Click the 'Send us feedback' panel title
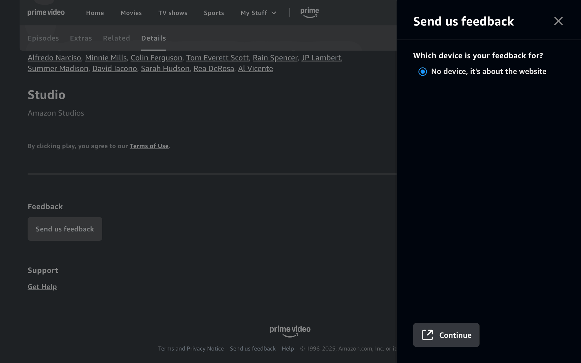This screenshot has height=363, width=581. (x=463, y=21)
